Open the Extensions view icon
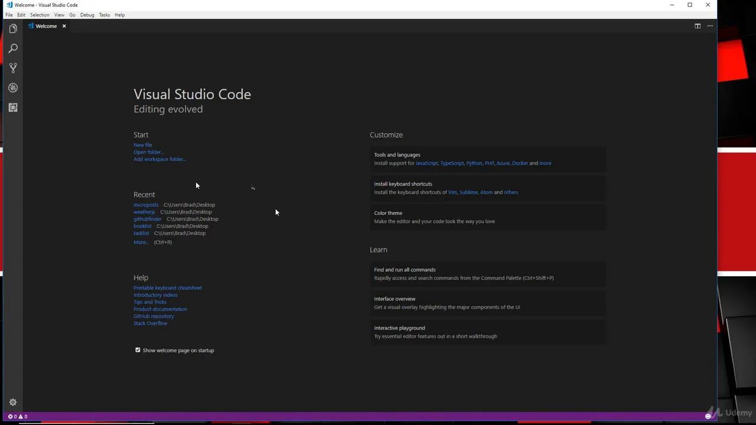Image resolution: width=756 pixels, height=425 pixels. 13,107
